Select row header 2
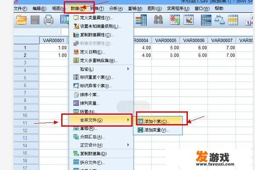Viewport: 255px width, 170px height. 26,55
